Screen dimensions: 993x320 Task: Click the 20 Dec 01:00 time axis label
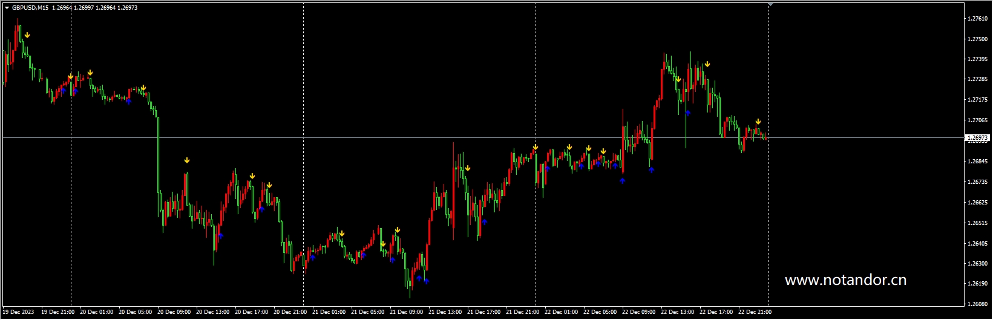click(96, 312)
